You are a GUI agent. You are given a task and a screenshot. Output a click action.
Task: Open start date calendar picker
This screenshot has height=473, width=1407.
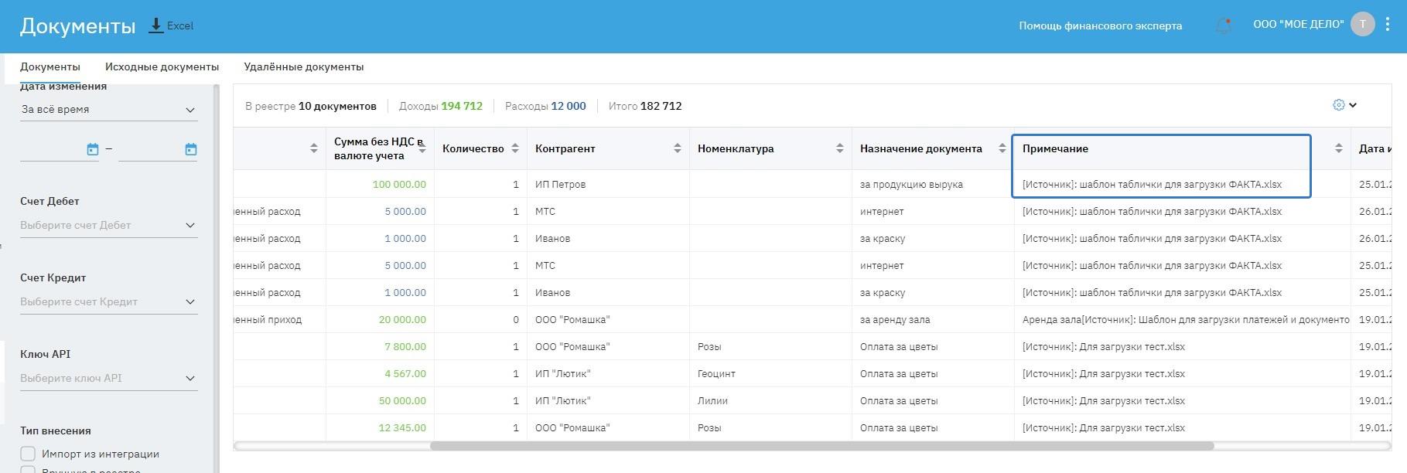tap(93, 149)
